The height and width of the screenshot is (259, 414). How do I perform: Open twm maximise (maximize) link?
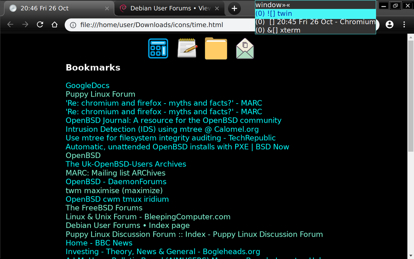pos(114,190)
